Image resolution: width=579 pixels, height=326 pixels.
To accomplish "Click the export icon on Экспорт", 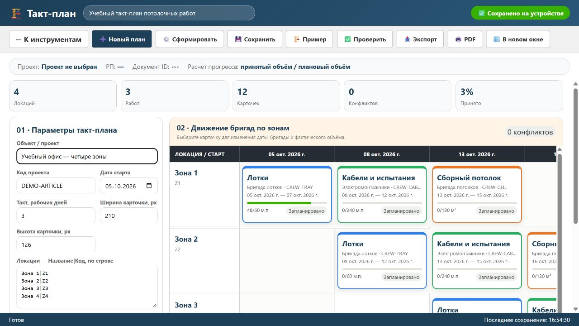I will [x=407, y=39].
